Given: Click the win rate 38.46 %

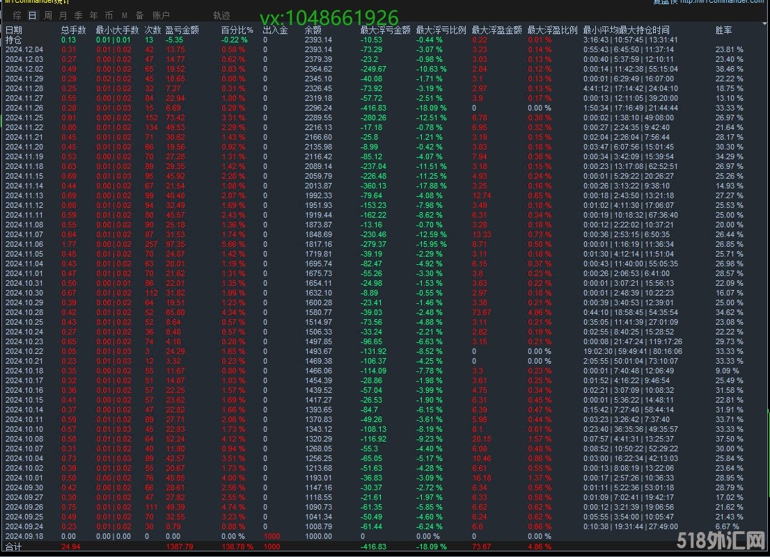Looking at the screenshot, I should 729,69.
